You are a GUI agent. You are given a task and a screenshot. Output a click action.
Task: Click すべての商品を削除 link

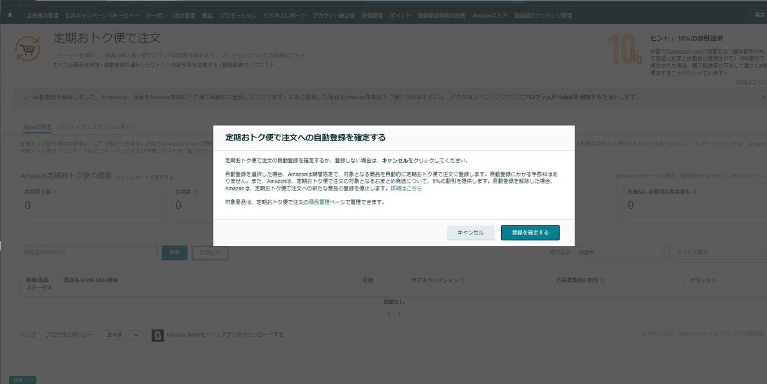(x=77, y=65)
